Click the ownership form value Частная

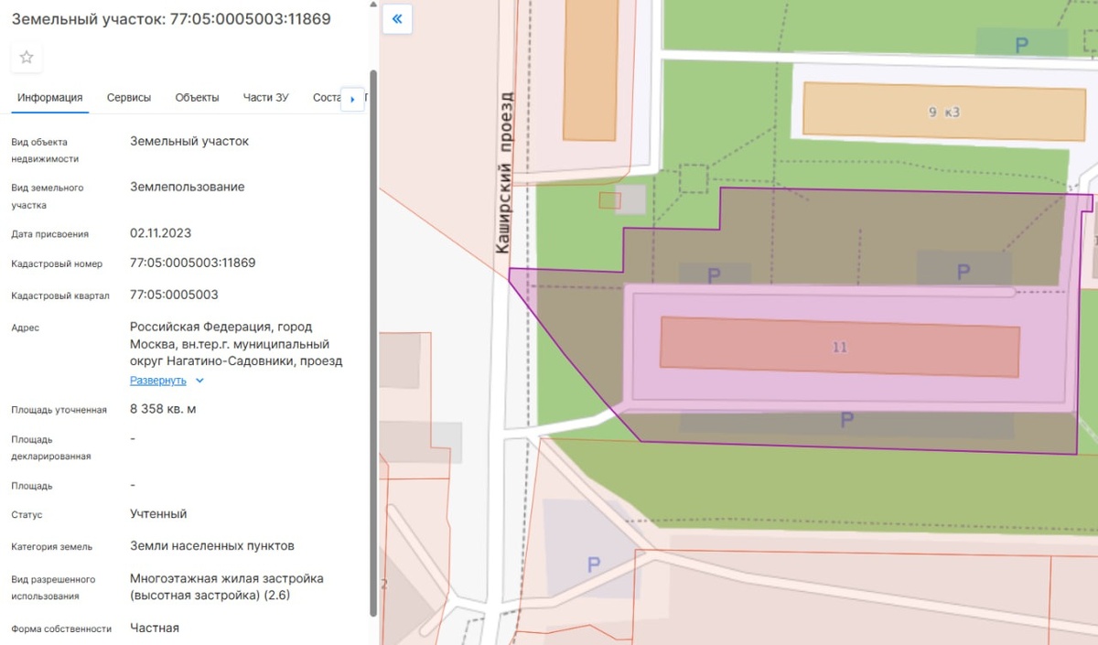(x=155, y=628)
